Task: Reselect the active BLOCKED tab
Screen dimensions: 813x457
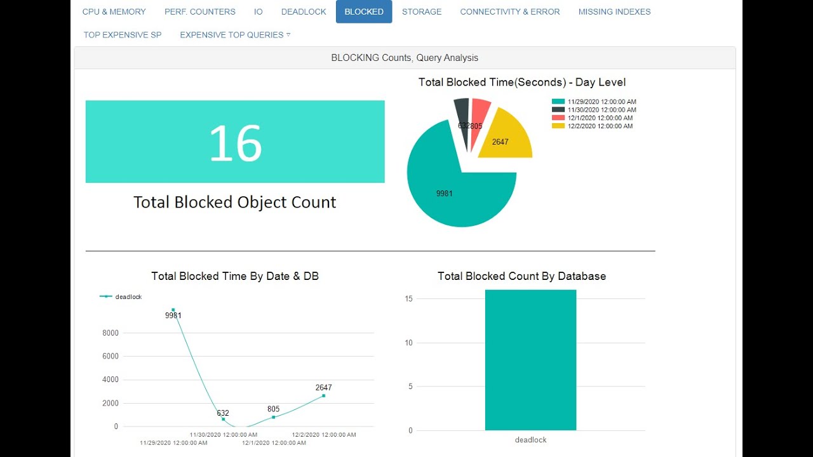Action: pos(364,11)
